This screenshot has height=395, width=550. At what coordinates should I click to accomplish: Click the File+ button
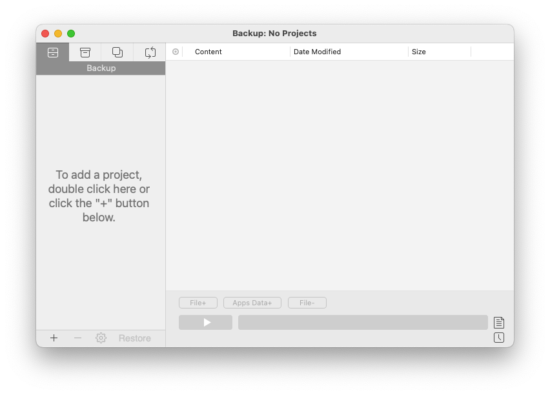pos(198,303)
